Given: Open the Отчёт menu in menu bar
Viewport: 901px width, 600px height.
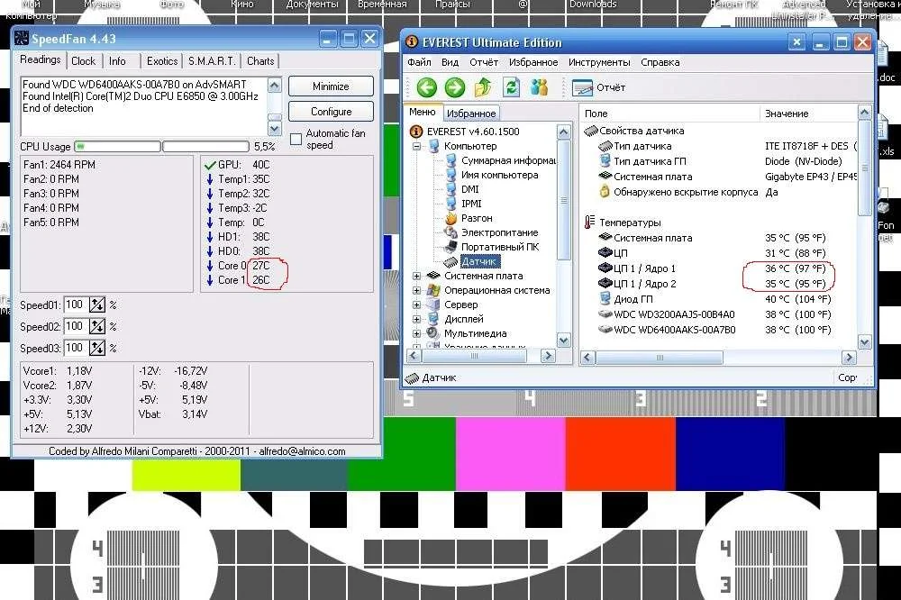Looking at the screenshot, I should point(483,62).
